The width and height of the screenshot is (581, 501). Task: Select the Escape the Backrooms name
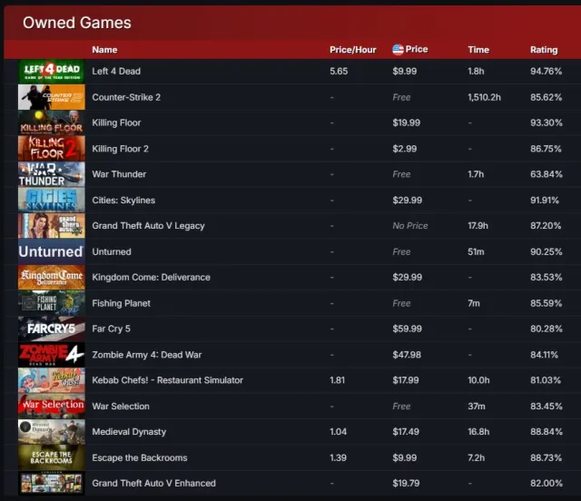pyautogui.click(x=140, y=457)
